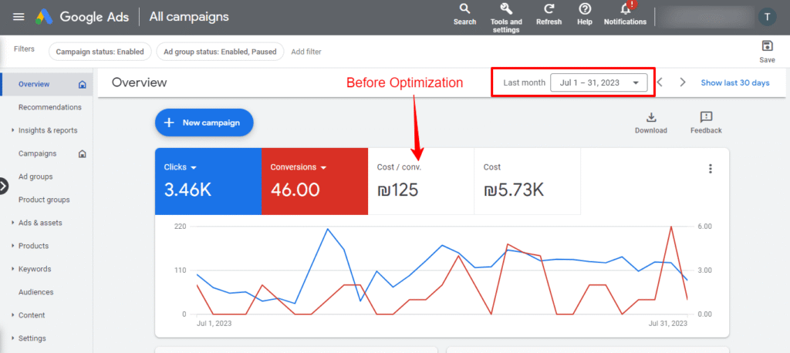Download the overview report

[x=650, y=118]
